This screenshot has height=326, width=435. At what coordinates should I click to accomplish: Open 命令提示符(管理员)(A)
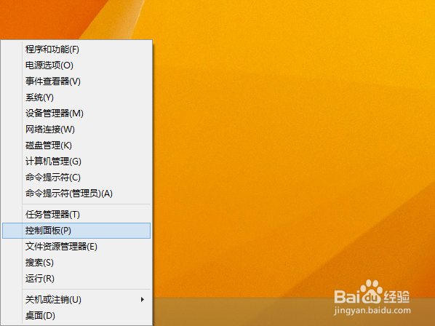(76, 194)
